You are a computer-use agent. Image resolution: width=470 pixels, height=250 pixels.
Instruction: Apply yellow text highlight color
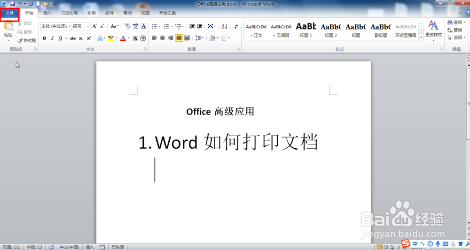111,38
